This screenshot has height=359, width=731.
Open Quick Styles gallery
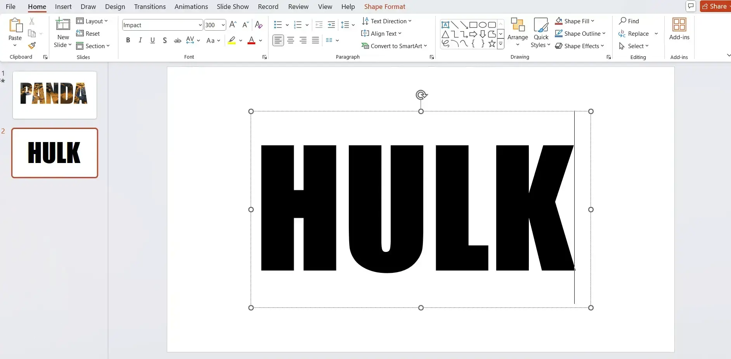coord(540,33)
